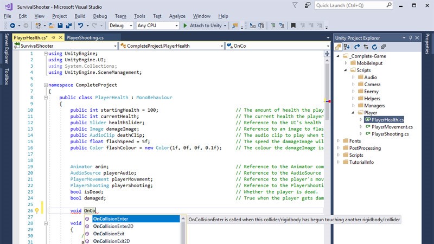Image resolution: width=434 pixels, height=244 pixels.
Task: Open the feedback icon beside Quick Launch
Action: click(308, 5)
